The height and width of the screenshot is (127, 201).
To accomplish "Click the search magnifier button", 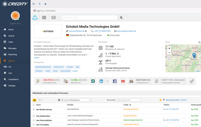I will pos(121,18).
